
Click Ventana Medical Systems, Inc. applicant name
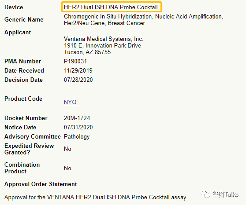pyautogui.click(x=104, y=39)
